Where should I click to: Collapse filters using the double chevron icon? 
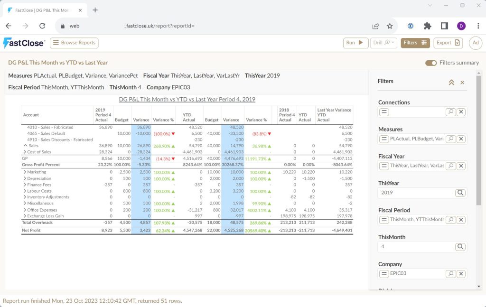451,82
